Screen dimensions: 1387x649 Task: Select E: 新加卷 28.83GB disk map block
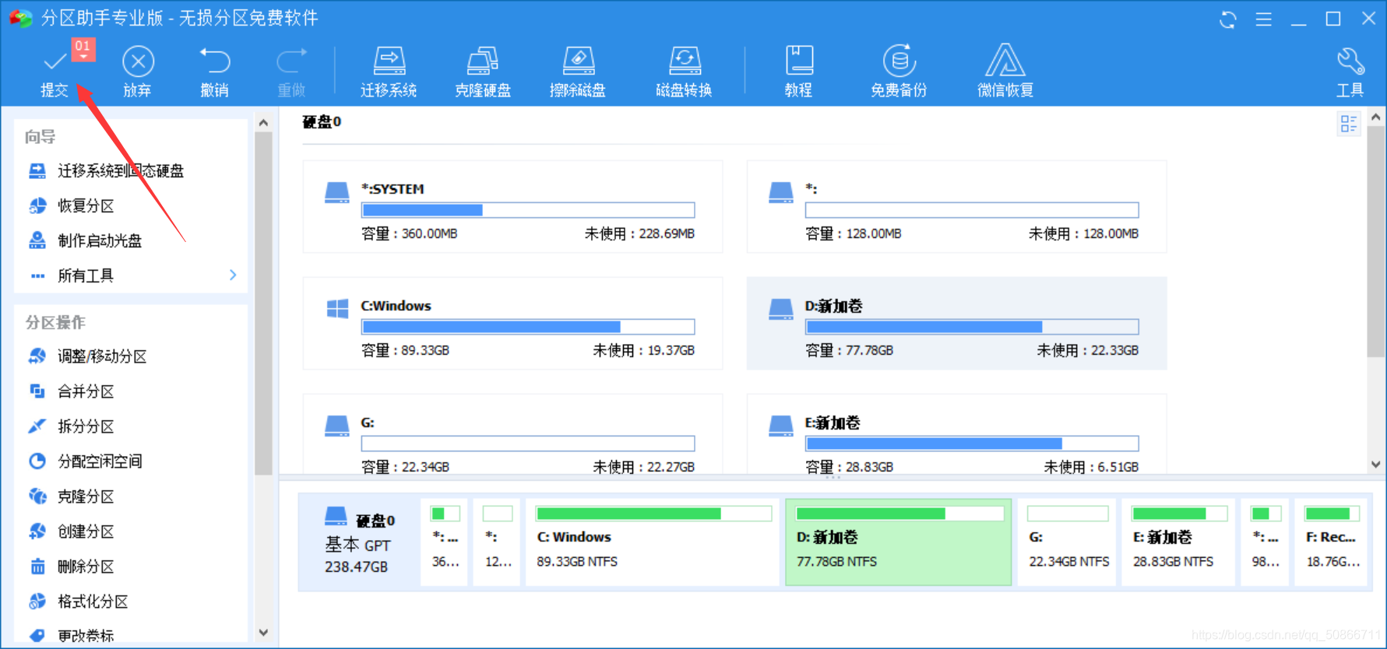[1178, 542]
